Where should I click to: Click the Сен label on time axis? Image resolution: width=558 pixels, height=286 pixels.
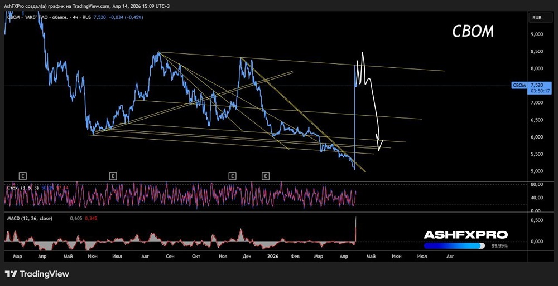[x=170, y=256]
